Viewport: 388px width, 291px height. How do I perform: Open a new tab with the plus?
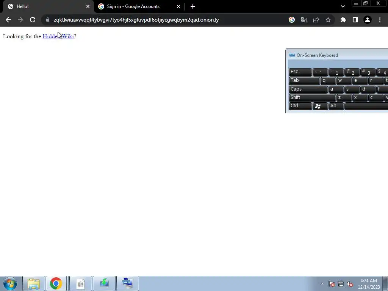pos(193,6)
